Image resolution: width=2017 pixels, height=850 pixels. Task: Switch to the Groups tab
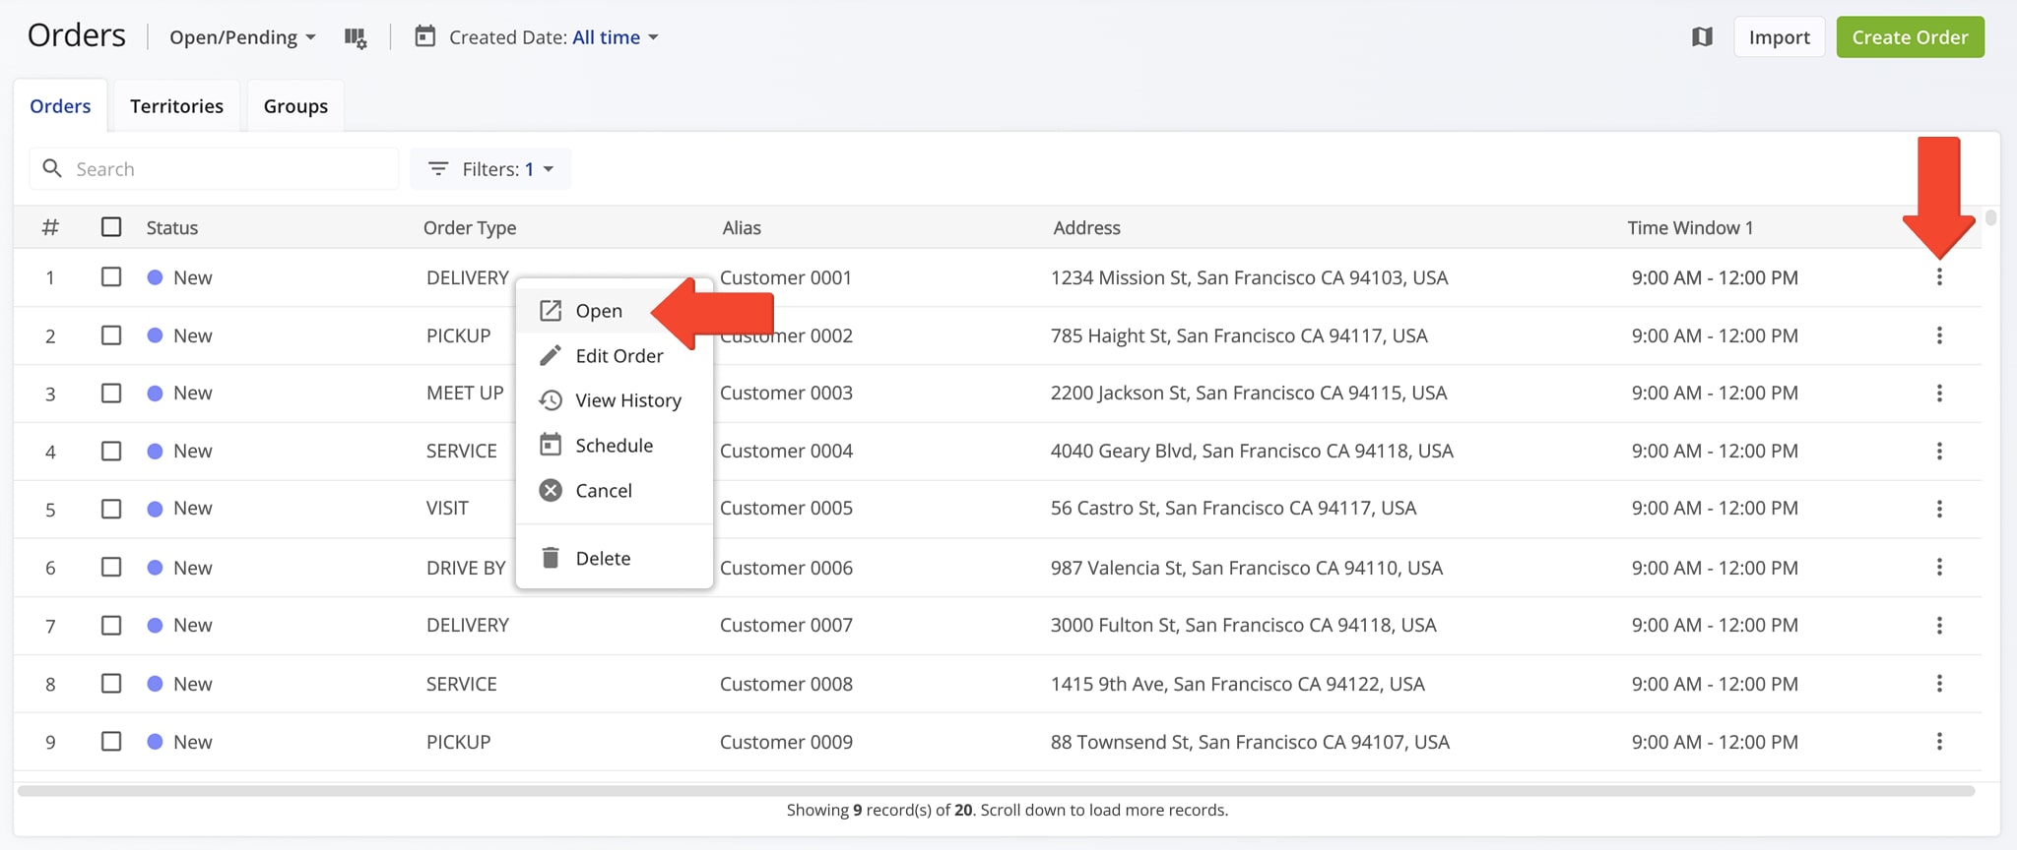pyautogui.click(x=295, y=106)
